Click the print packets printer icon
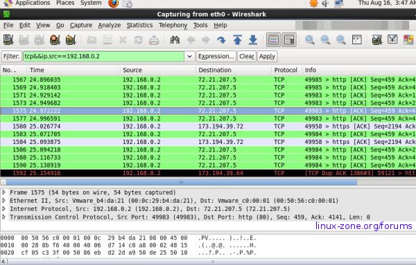The image size is (416, 265). [154, 40]
